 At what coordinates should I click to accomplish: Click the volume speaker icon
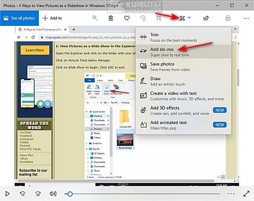click(x=53, y=194)
